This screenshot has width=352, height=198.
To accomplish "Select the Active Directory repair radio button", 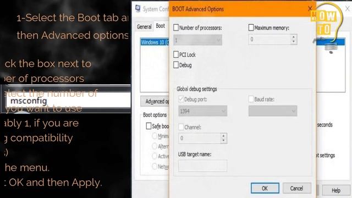I will (x=155, y=156).
